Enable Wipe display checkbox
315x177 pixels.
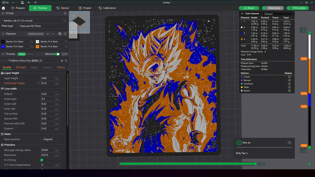click(289, 87)
